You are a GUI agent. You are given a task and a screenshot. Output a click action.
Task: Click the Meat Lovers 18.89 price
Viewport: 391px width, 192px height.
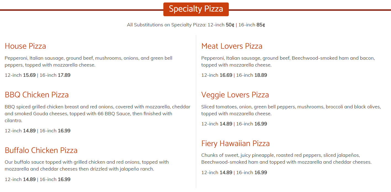[260, 75]
